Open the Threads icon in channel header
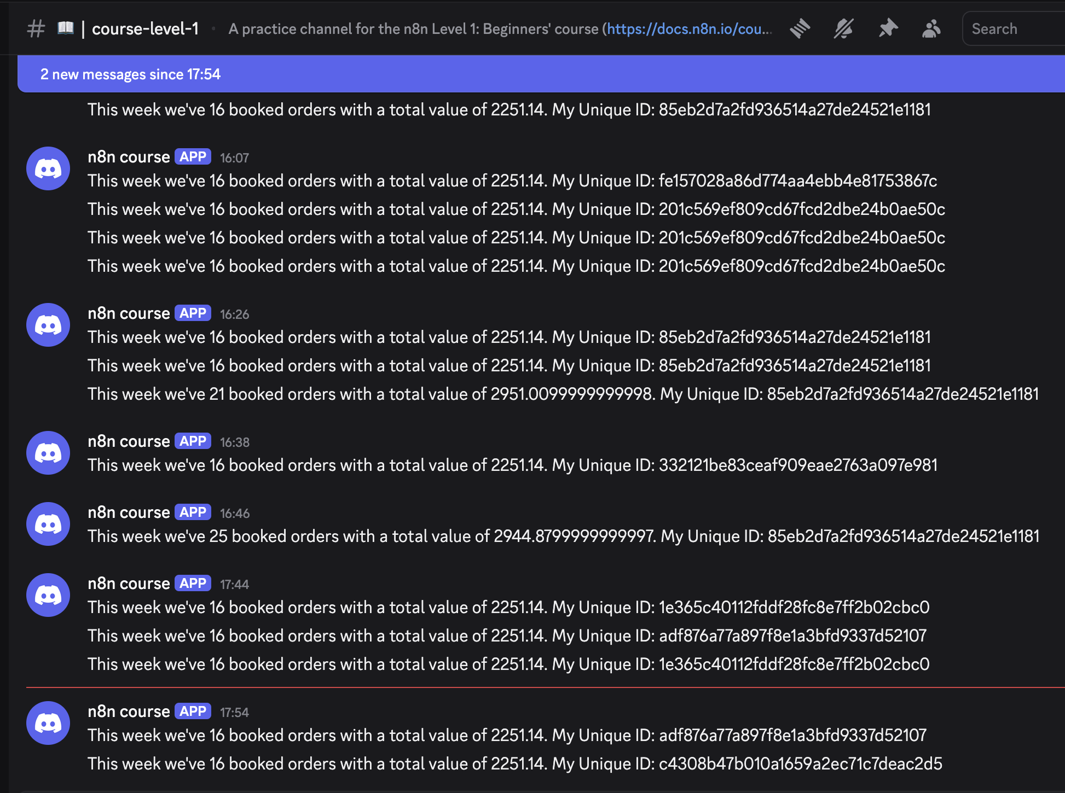Image resolution: width=1065 pixels, height=793 pixels. (x=800, y=28)
